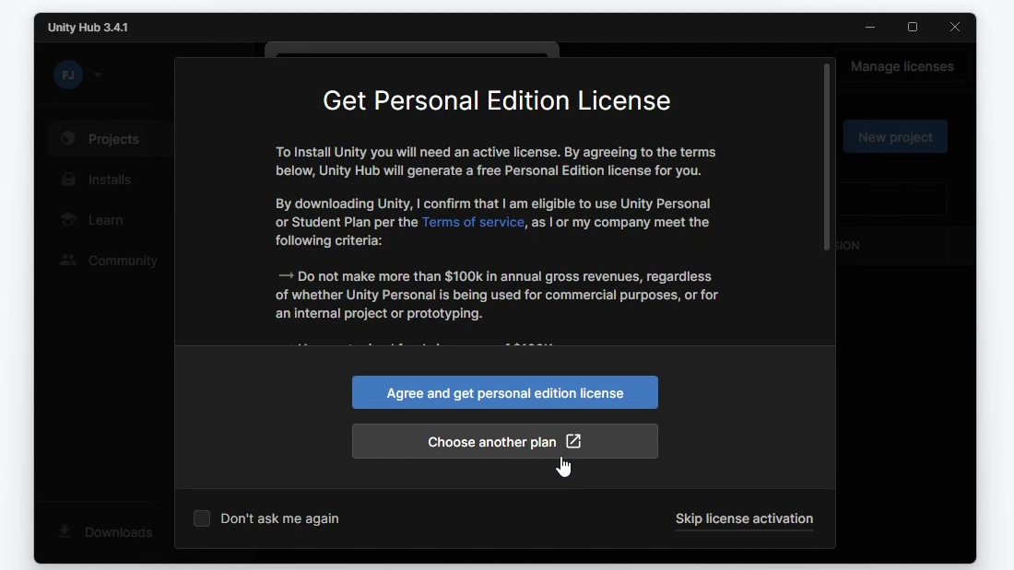
Task: Expand the account dropdown arrow
Action: 98,75
